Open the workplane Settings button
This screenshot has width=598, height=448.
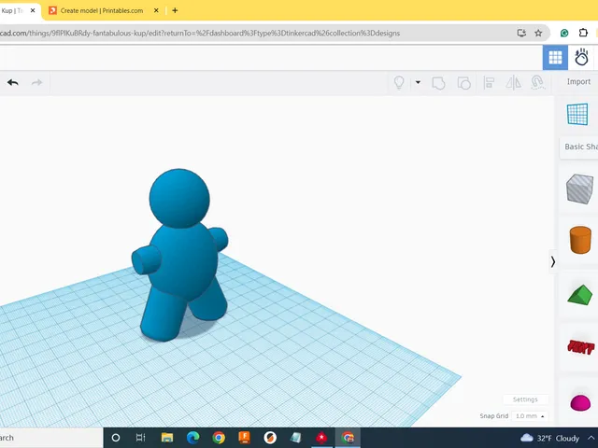coord(525,399)
